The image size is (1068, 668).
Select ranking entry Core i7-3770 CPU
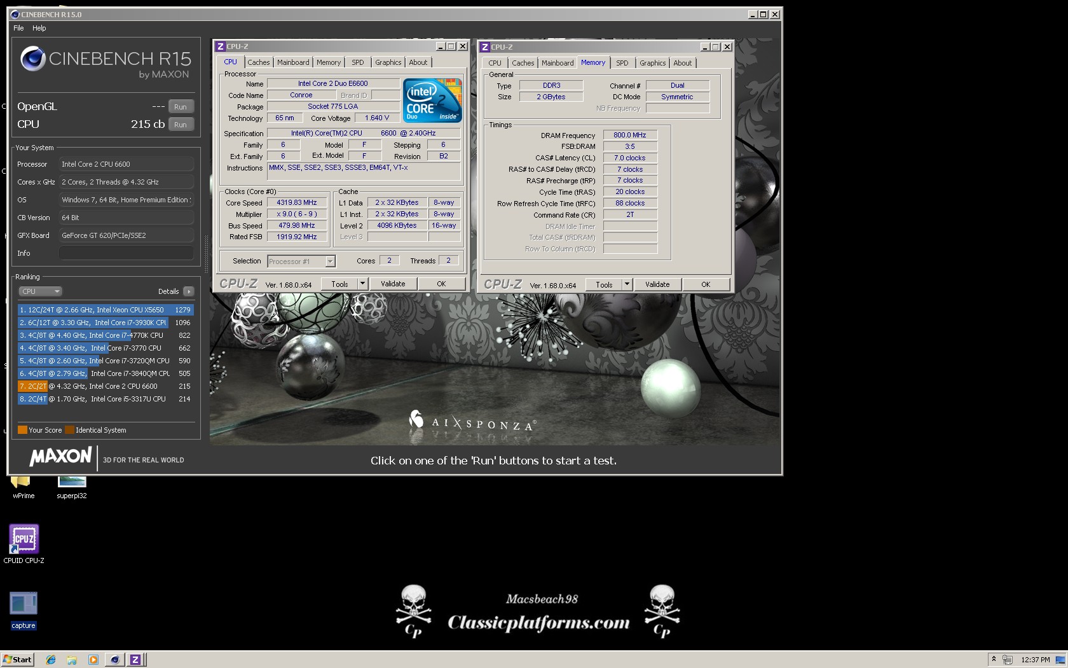coord(106,348)
